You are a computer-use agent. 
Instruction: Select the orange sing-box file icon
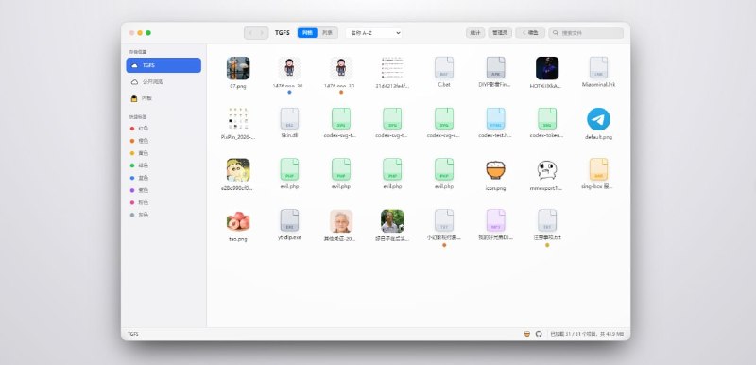click(599, 169)
